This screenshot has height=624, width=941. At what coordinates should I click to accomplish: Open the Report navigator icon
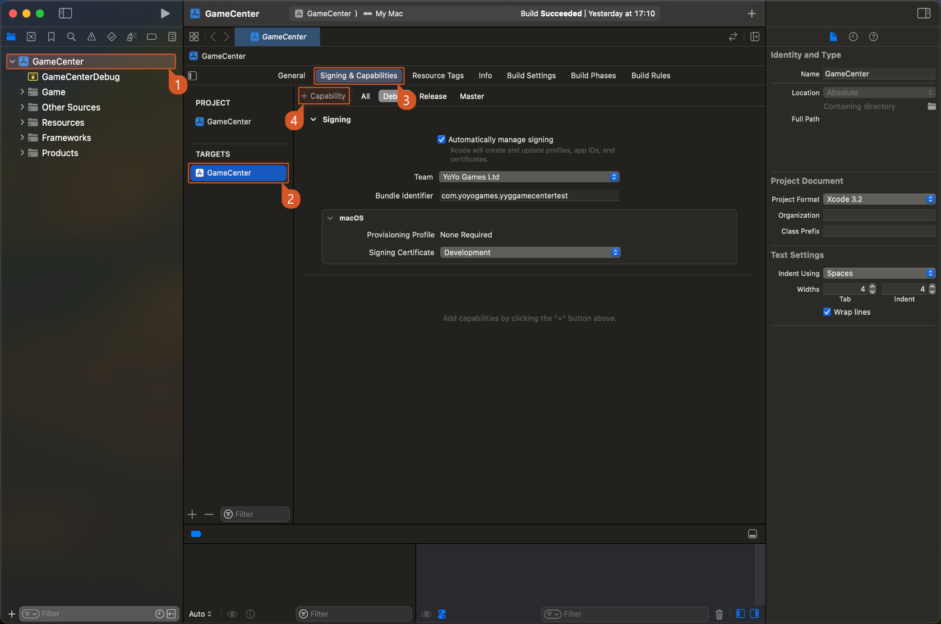[172, 37]
